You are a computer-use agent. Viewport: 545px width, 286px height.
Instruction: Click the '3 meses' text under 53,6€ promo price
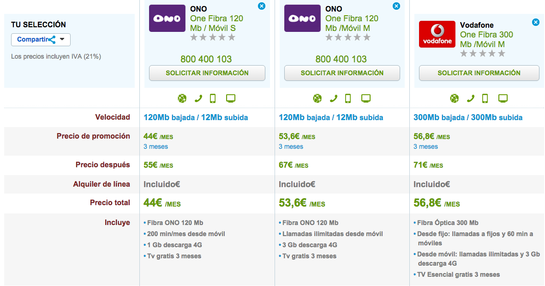(291, 147)
